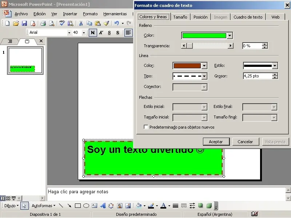Open the Tipo dash type dropdown
This screenshot has width=291, height=218.
(x=204, y=76)
